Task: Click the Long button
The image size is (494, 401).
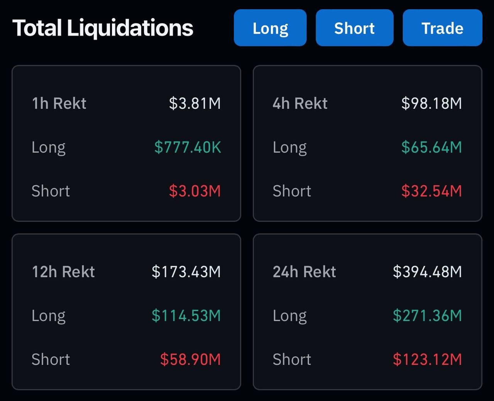Action: (270, 28)
